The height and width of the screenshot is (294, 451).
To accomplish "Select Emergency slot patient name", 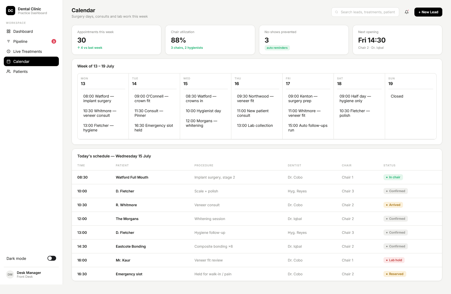I will (x=129, y=274).
